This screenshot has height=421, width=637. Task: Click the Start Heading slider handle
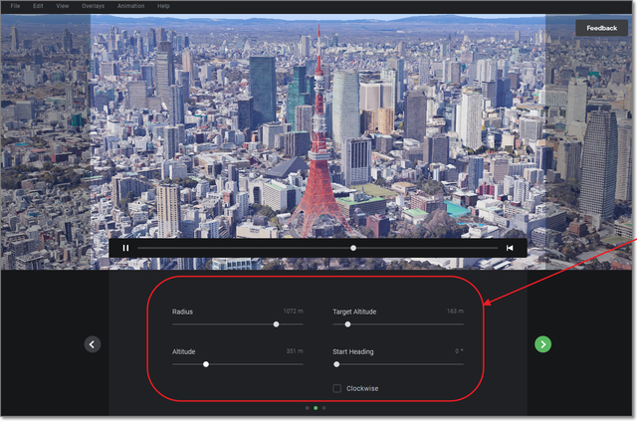(x=336, y=364)
